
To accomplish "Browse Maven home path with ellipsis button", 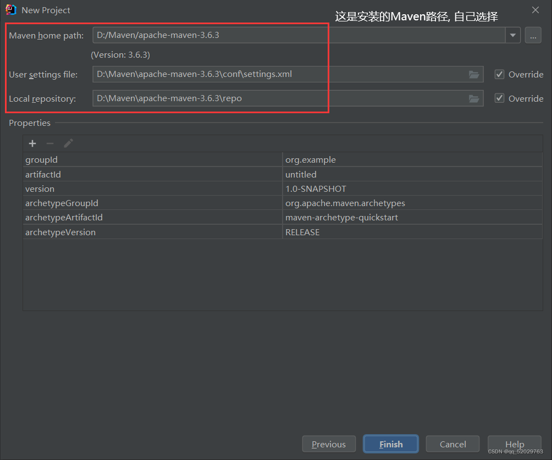I will 533,36.
